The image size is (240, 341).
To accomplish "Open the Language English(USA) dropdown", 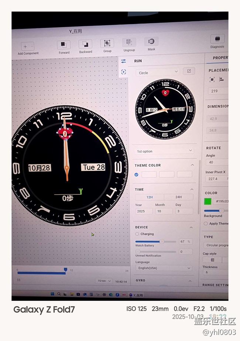I will [x=164, y=268].
